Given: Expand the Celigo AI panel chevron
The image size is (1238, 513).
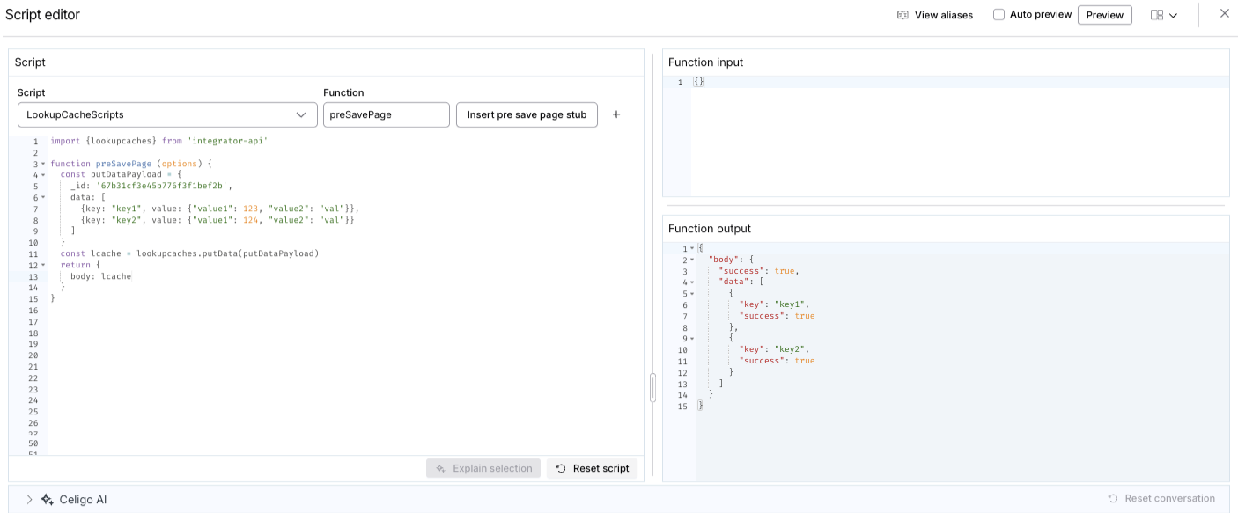Looking at the screenshot, I should 29,499.
